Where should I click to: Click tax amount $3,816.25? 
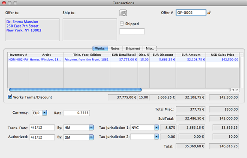226,128
